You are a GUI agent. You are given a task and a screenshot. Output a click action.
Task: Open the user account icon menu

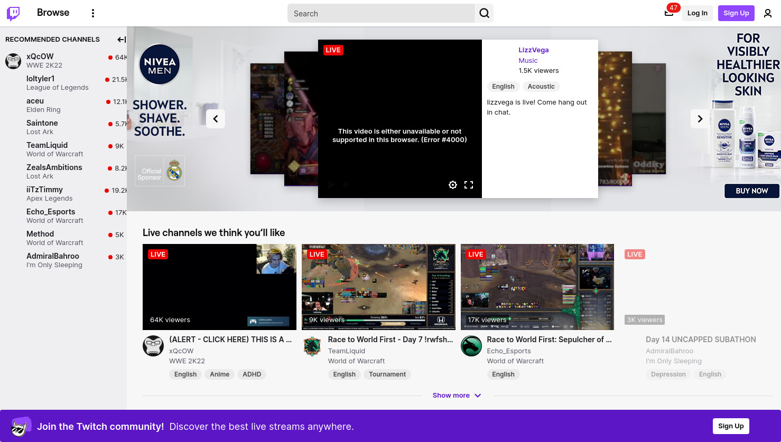coord(768,13)
